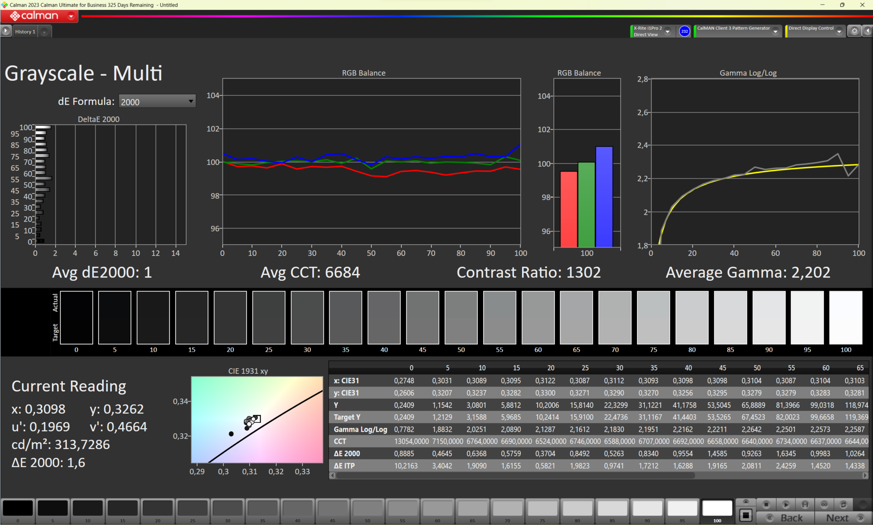873x525 pixels.
Task: Select the 100 white level swatch
Action: 717,509
